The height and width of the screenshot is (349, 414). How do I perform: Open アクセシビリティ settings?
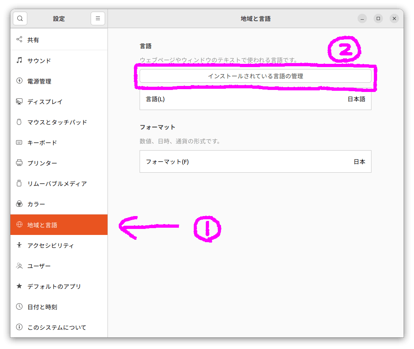pyautogui.click(x=59, y=245)
